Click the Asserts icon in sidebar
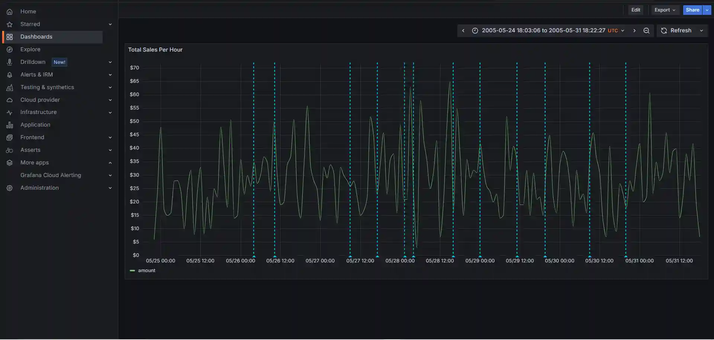714x340 pixels. pyautogui.click(x=10, y=150)
